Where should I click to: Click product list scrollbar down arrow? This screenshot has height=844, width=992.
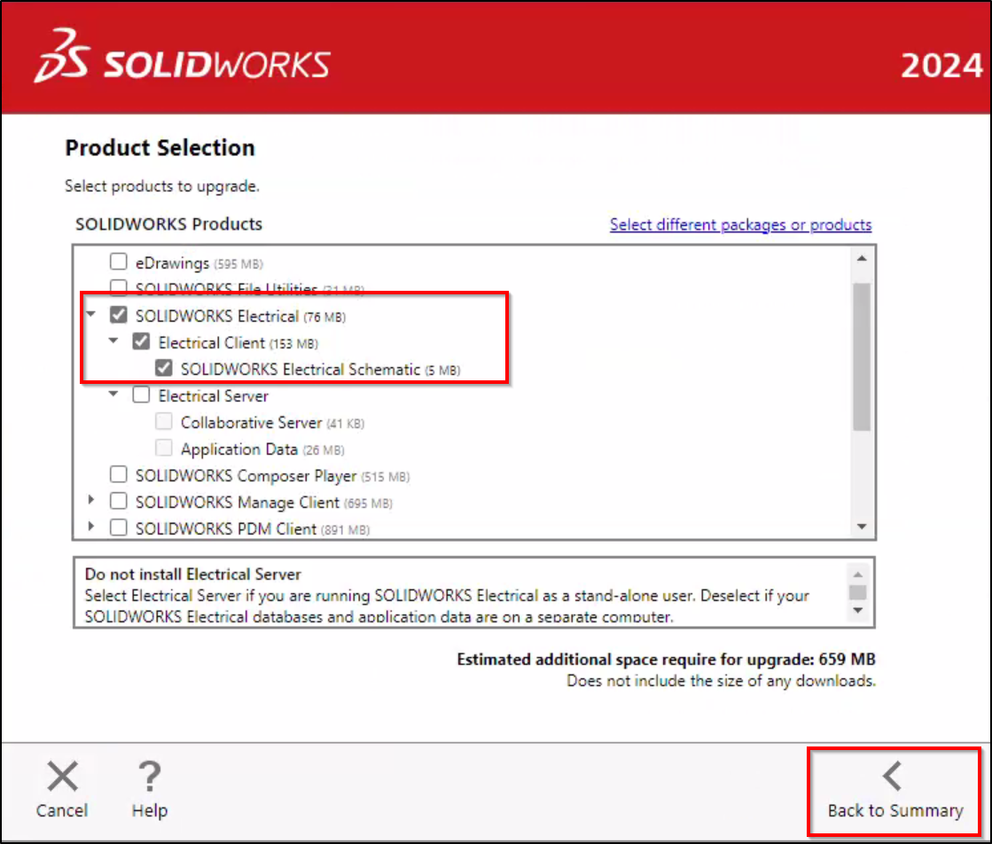coord(862,527)
